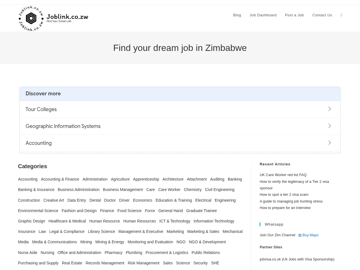
Task: Open How to spot a tier 2 visa scam
Action: pyautogui.click(x=284, y=195)
